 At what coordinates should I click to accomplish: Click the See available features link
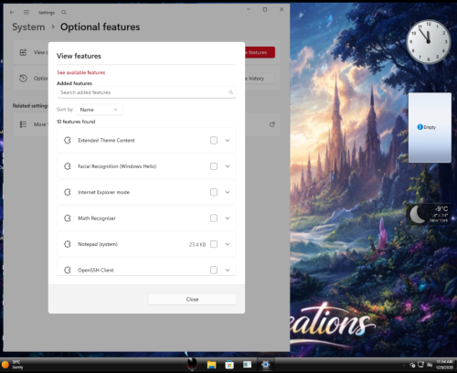[x=81, y=72]
